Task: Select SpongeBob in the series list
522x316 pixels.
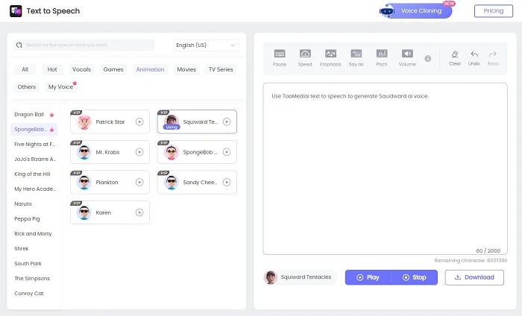Action: coord(34,130)
